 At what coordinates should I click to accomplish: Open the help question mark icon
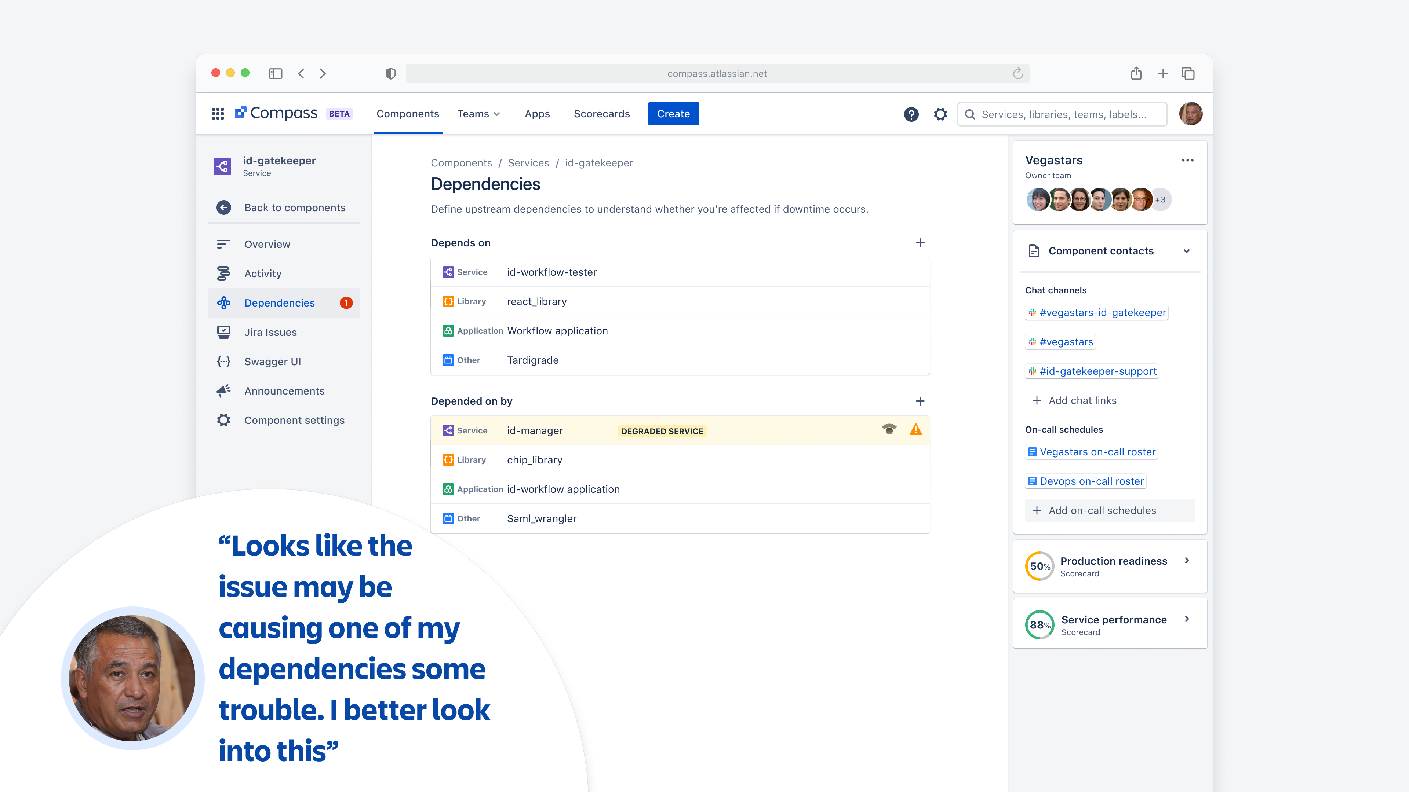(911, 114)
